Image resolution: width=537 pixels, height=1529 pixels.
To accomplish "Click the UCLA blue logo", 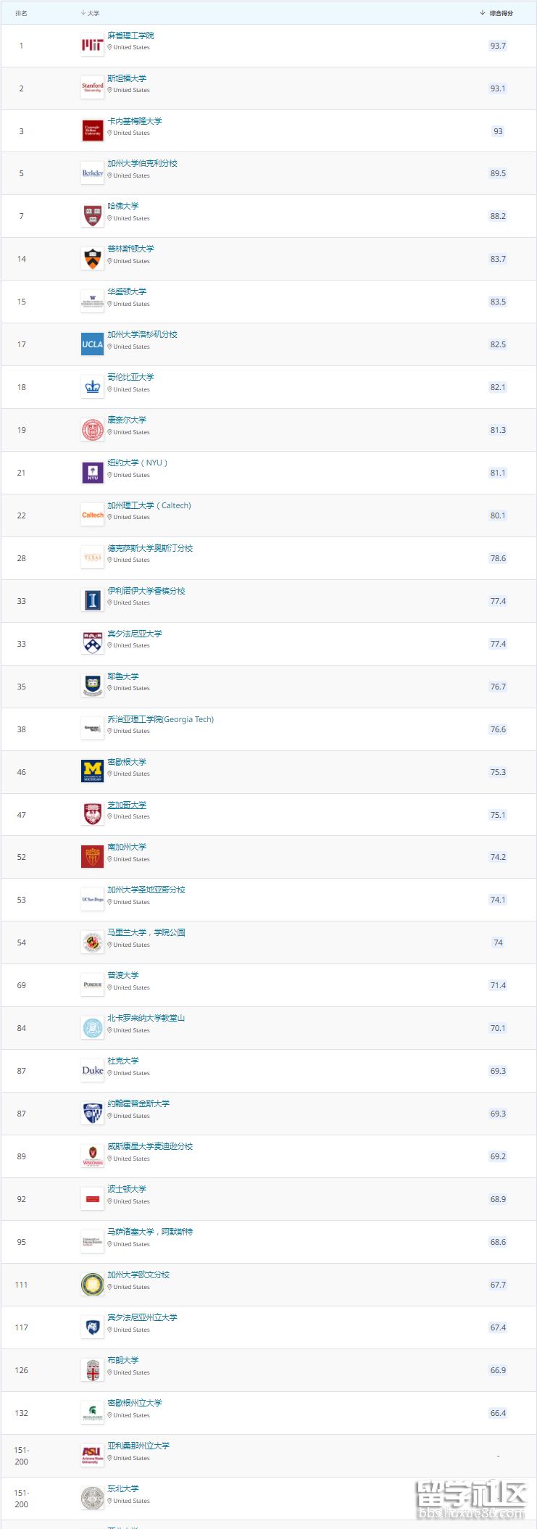I will pos(92,344).
